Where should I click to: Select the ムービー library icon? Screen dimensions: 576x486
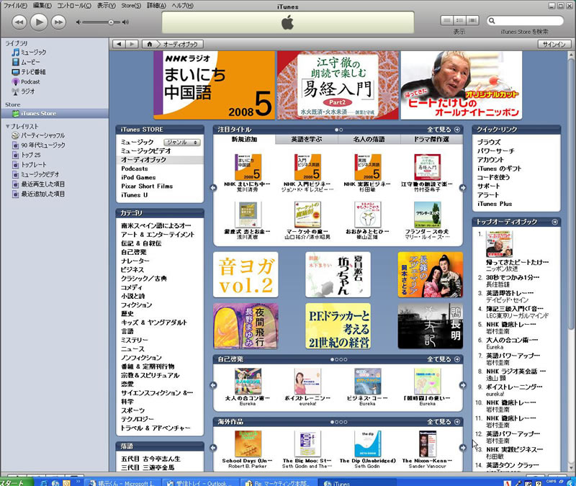[15, 62]
